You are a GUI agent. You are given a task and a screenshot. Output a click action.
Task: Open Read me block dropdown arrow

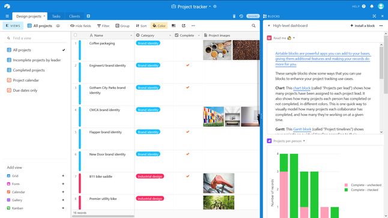[294, 38]
